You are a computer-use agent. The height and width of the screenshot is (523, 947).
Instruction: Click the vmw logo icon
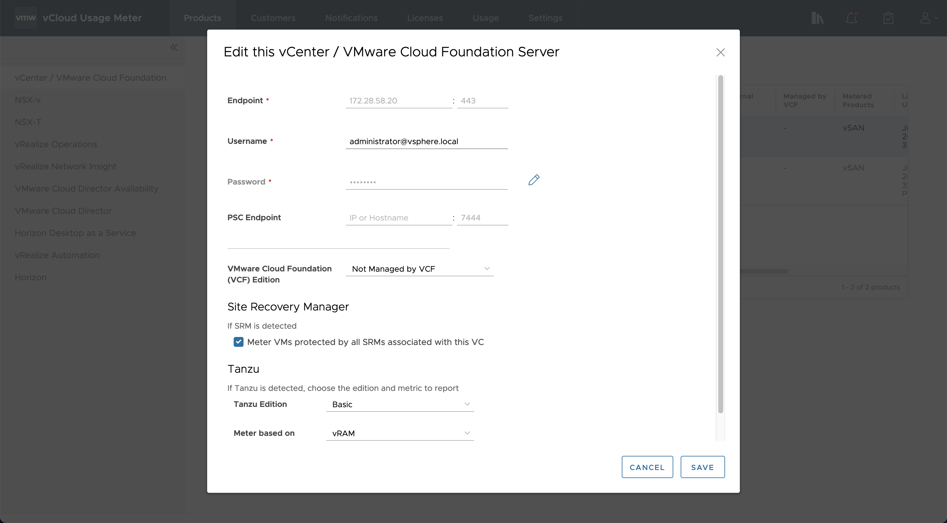(26, 18)
